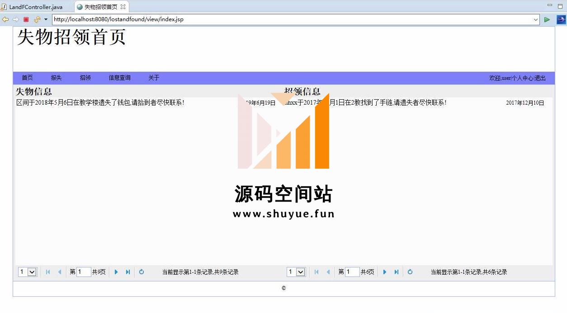567x313 pixels.
Task: Open the dropdown arrow beside the refresh icon
Action: (46, 19)
